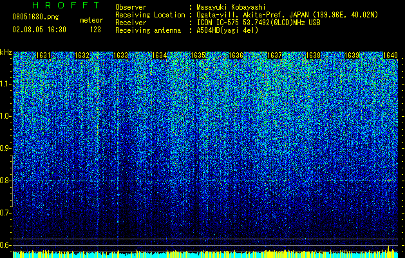Click the 0.9 frequency axis label
405x258 pixels.
5,148
